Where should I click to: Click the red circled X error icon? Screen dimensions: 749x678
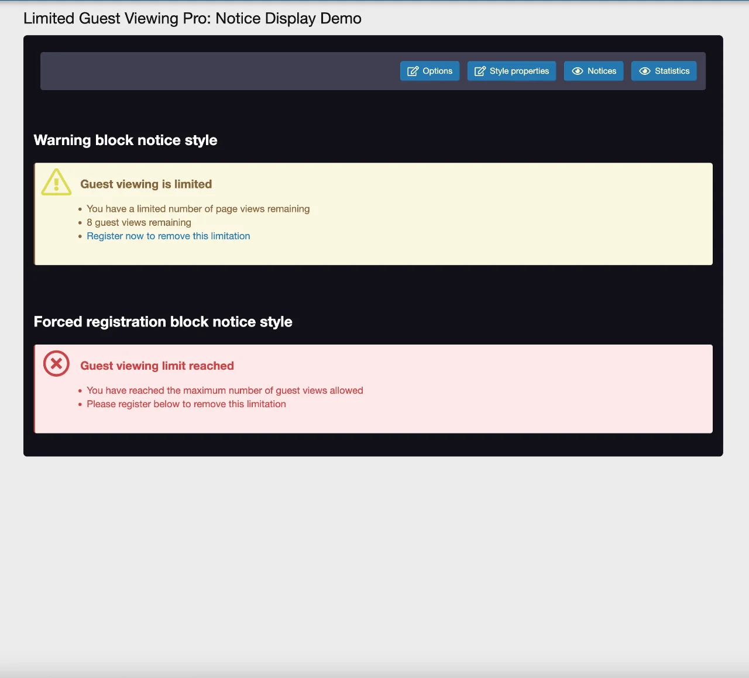pos(56,364)
